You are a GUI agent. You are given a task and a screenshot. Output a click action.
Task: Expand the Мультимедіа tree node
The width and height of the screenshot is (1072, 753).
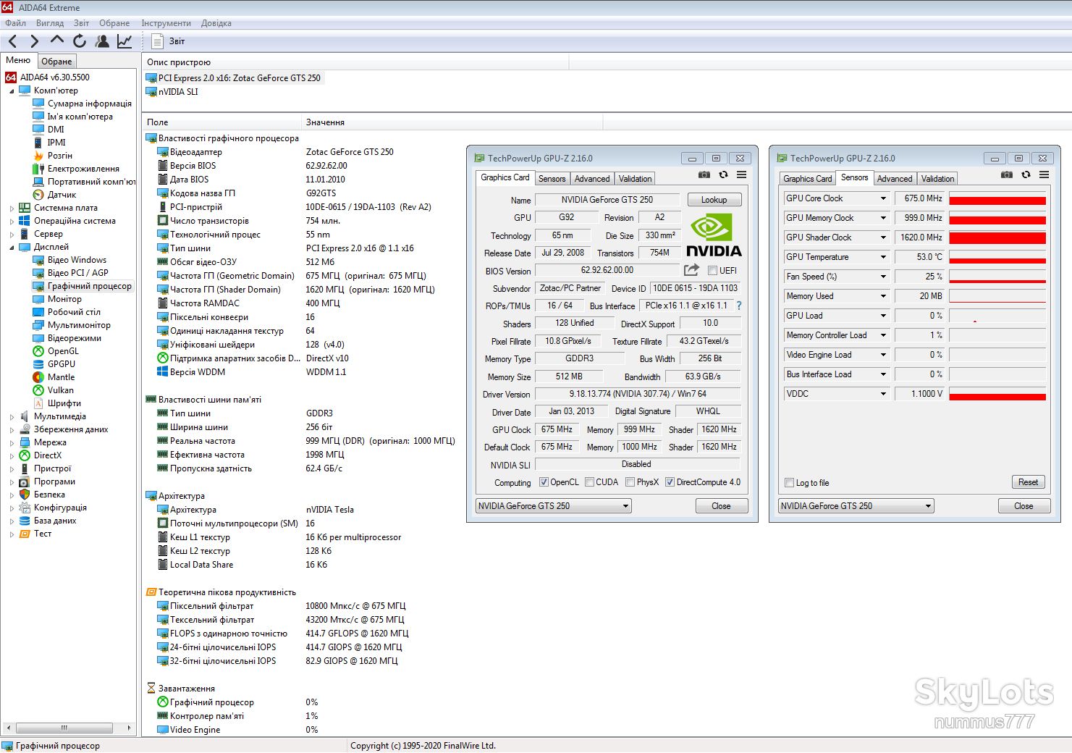click(12, 417)
